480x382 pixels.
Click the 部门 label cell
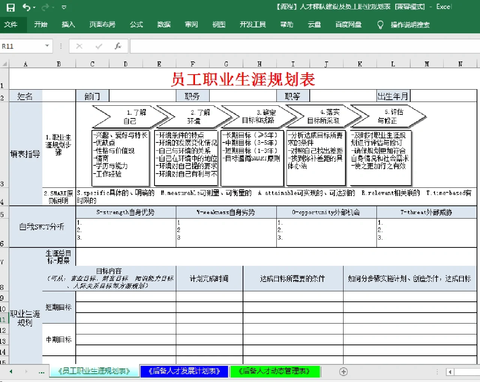pyautogui.click(x=92, y=96)
